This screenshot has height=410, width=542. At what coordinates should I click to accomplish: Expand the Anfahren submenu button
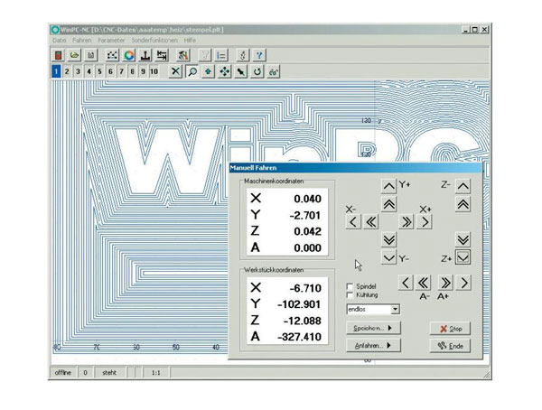pyautogui.click(x=373, y=345)
